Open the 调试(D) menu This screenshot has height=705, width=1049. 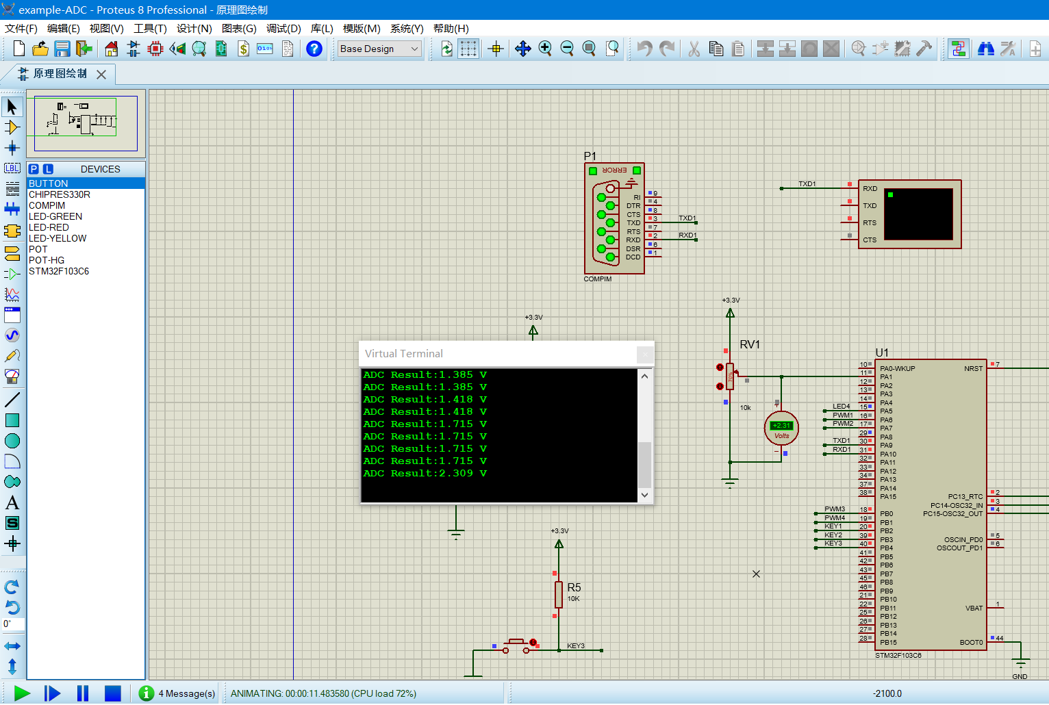click(x=283, y=29)
